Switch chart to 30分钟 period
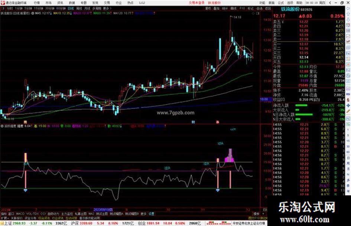This screenshot has width=351, height=226. point(50,8)
